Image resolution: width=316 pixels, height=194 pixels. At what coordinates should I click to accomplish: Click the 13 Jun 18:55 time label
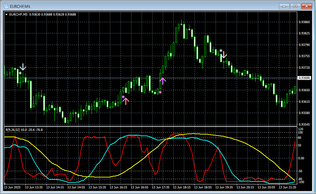coord(203,187)
